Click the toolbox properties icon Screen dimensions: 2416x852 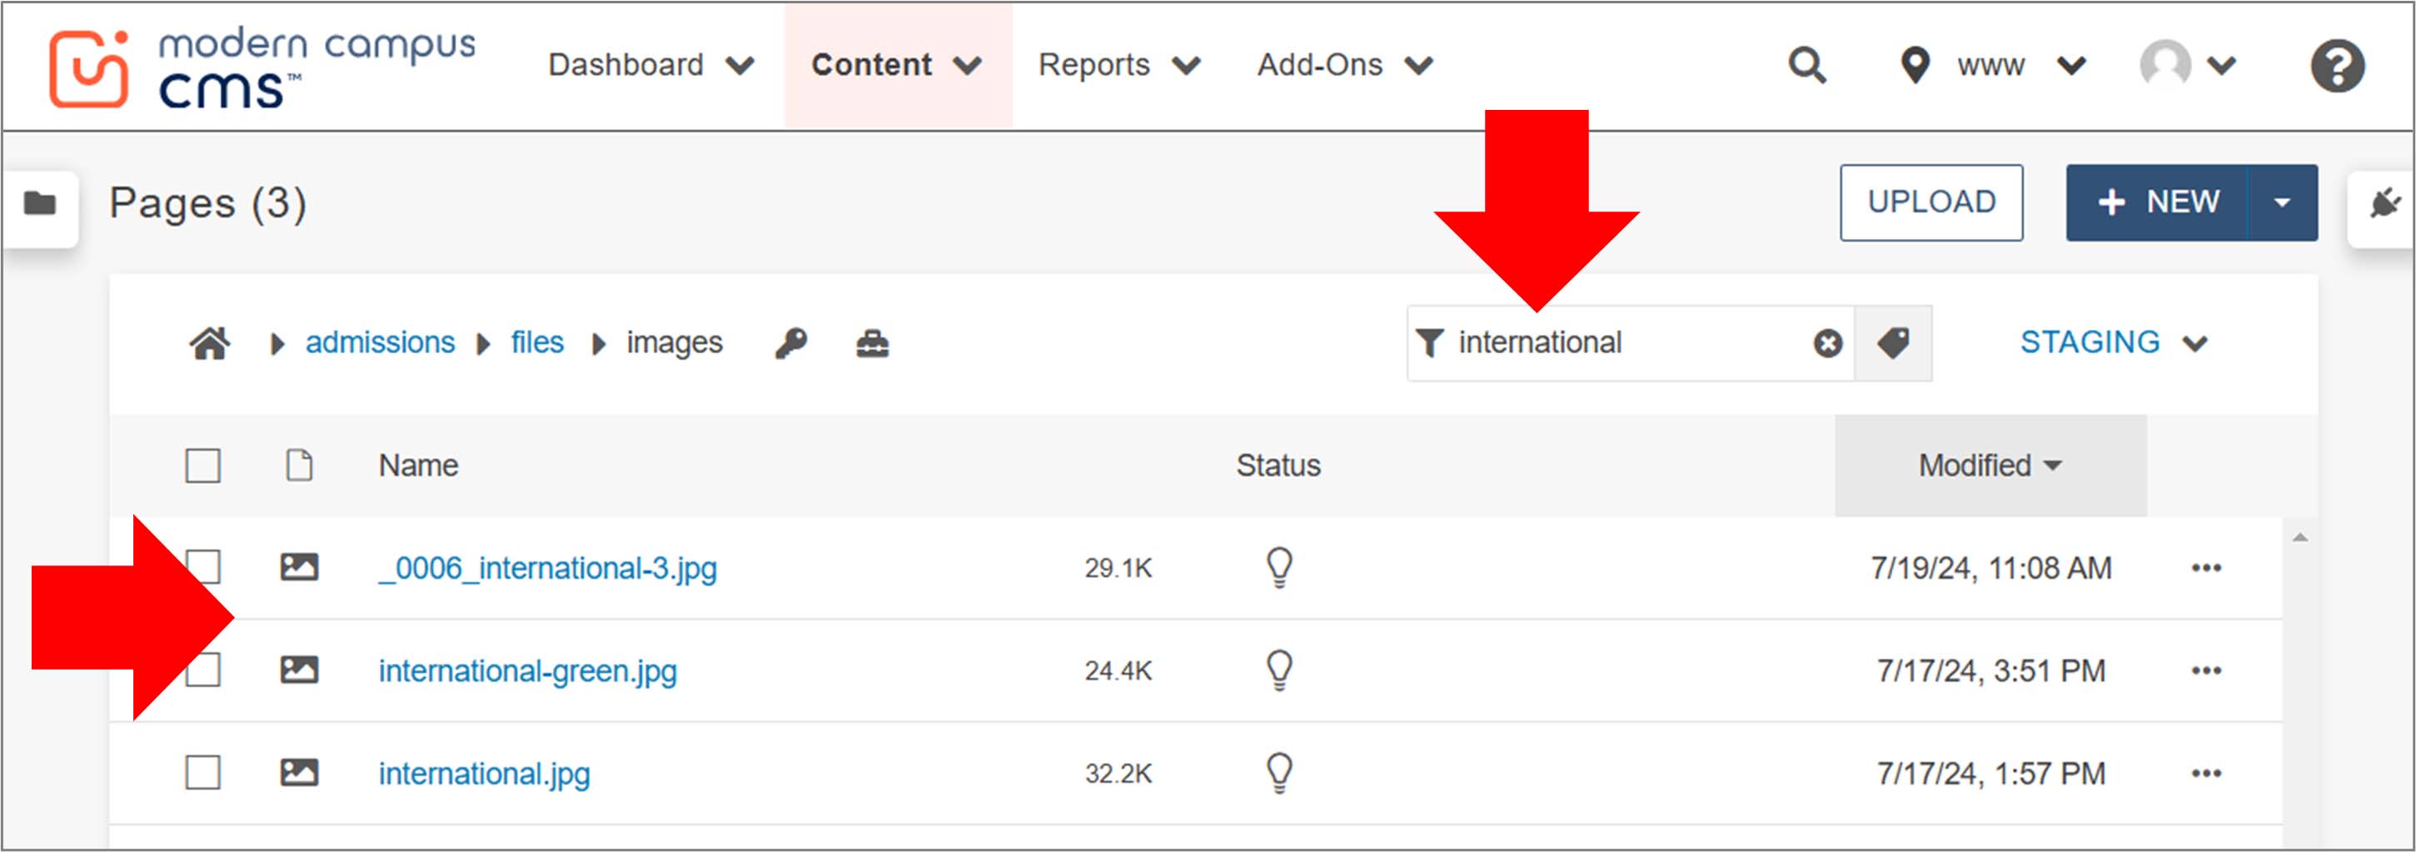pyautogui.click(x=872, y=343)
